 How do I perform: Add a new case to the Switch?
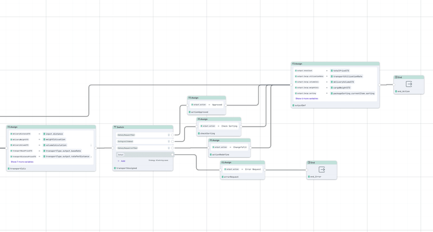click(x=122, y=161)
